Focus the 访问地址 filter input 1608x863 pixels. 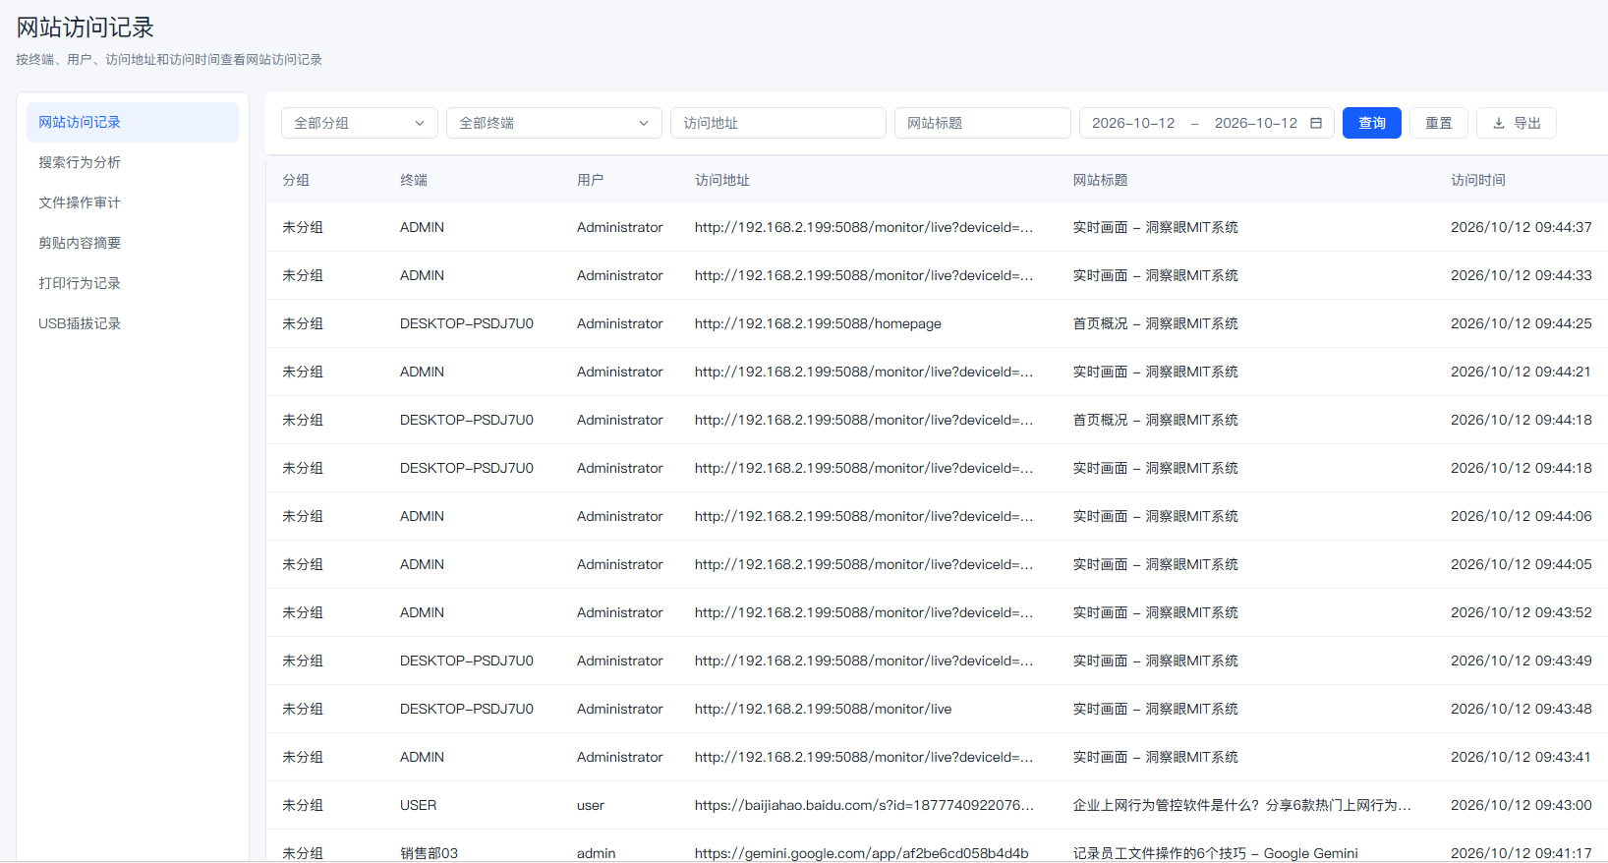[x=778, y=123]
